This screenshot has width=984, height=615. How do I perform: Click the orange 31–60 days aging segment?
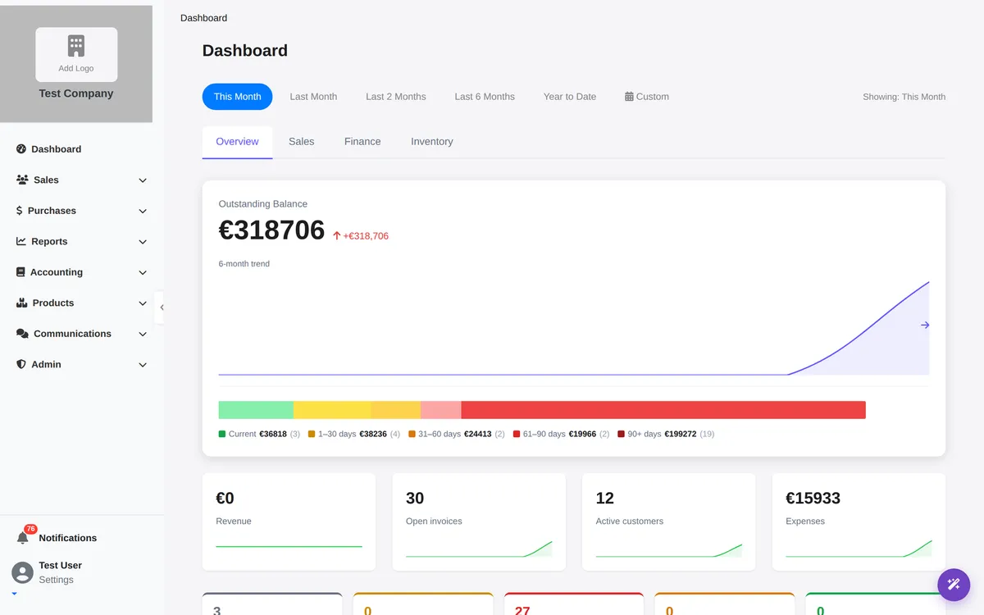click(x=395, y=410)
